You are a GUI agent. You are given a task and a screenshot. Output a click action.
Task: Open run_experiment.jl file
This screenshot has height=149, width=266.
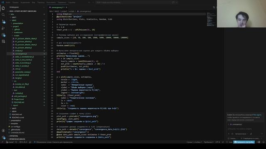(22, 75)
